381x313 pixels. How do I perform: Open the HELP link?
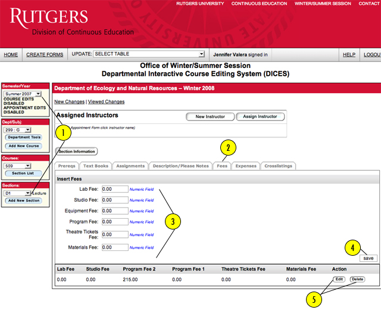[349, 55]
